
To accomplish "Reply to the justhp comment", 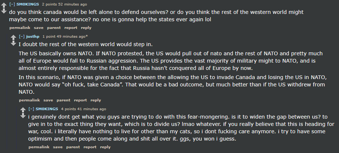I will (96, 100).
